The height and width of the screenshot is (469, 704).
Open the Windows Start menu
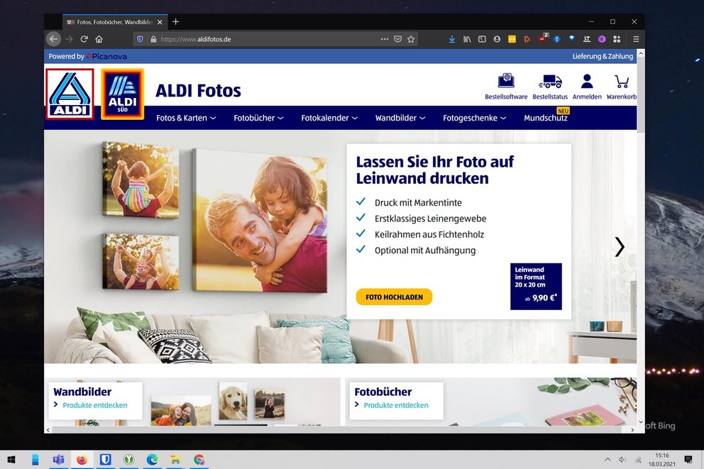tap(11, 460)
